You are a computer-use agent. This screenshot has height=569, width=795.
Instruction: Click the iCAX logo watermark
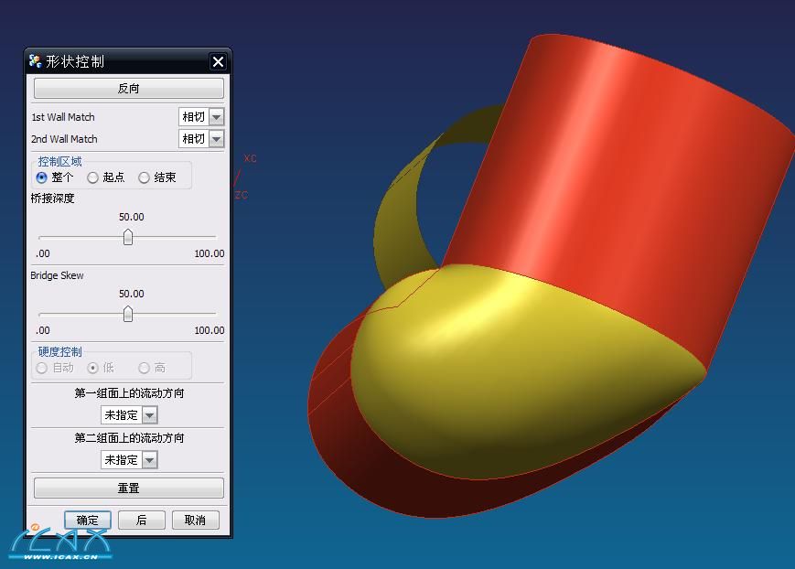tap(59, 542)
